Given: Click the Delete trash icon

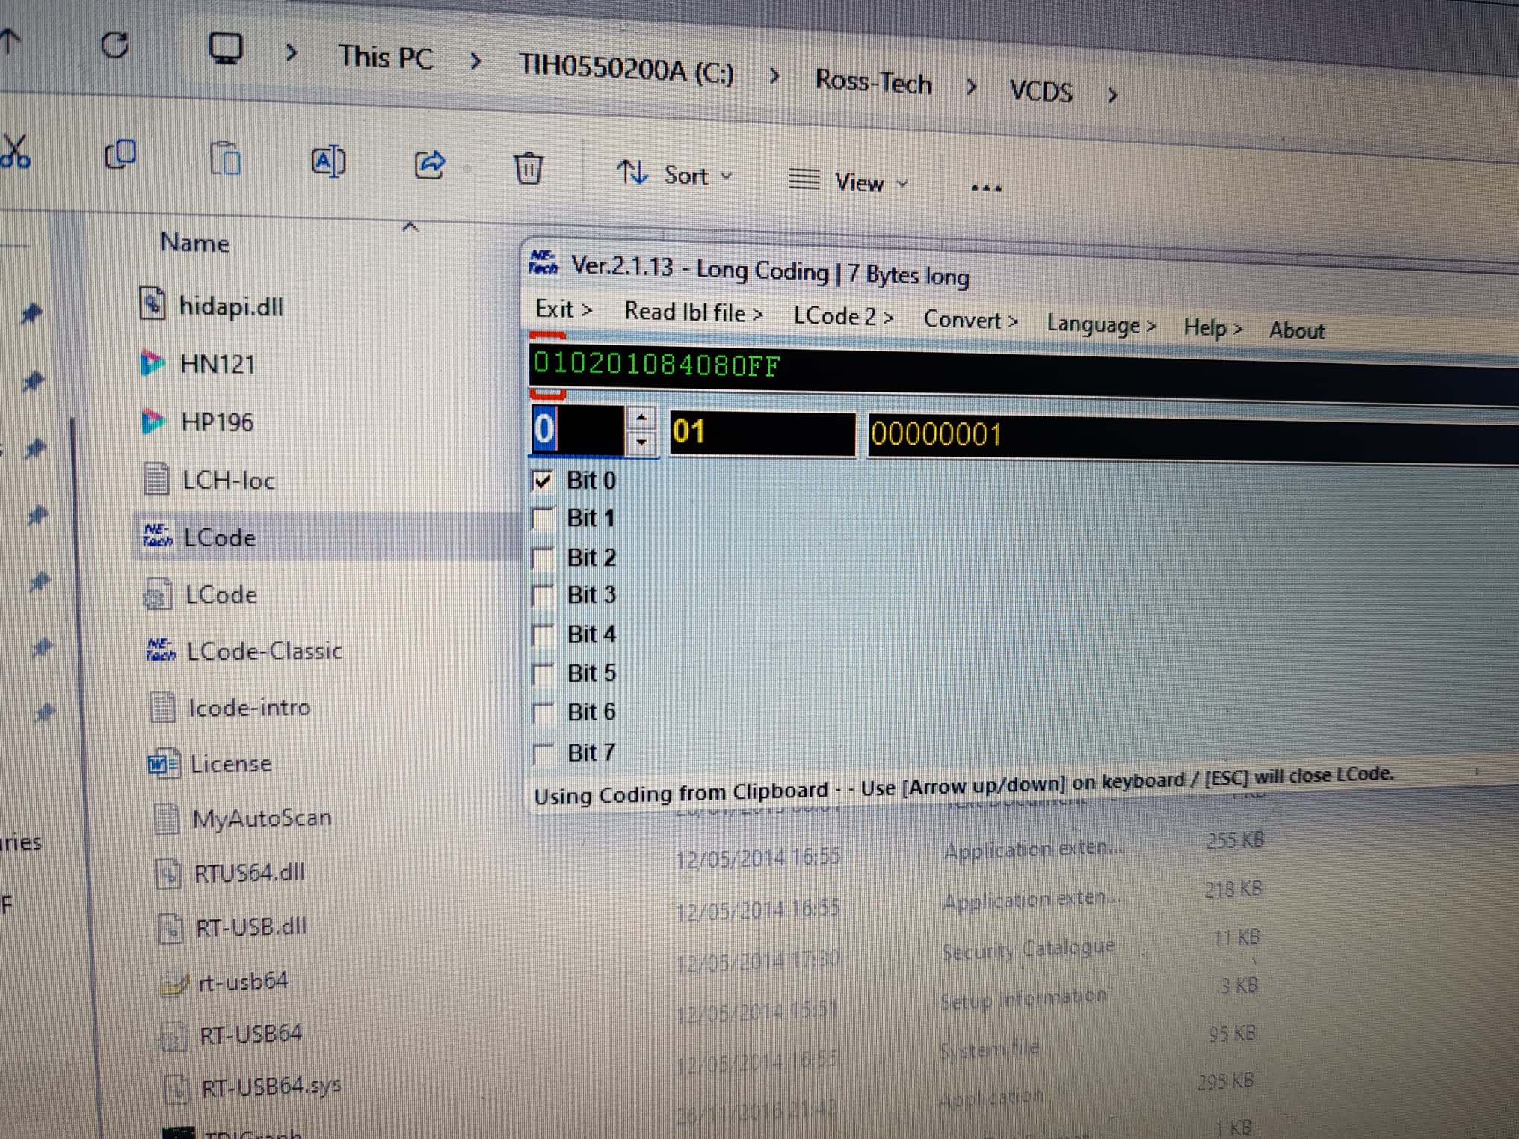Looking at the screenshot, I should point(529,168).
